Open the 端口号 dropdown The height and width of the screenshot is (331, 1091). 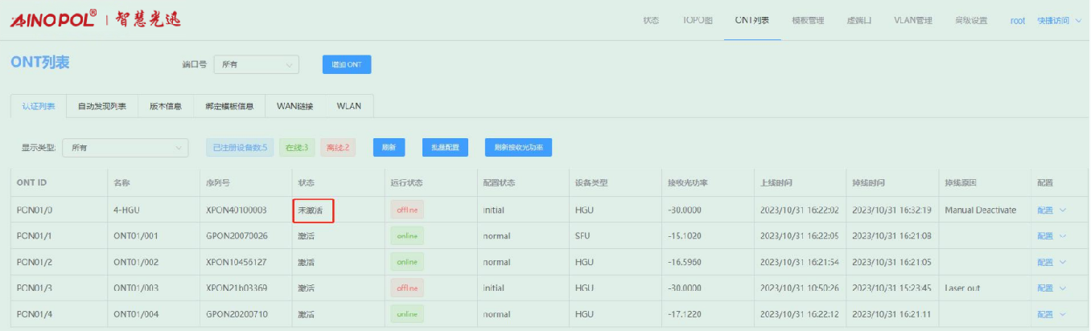click(x=256, y=64)
